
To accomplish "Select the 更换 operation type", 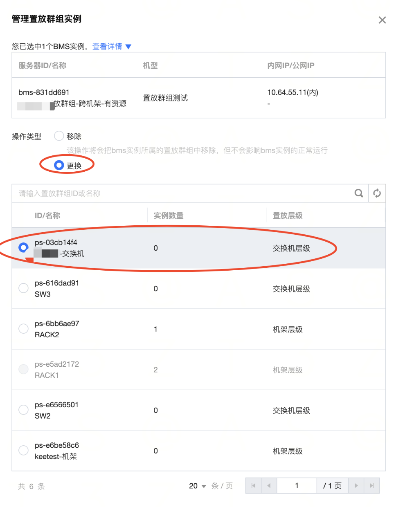I will (x=59, y=165).
